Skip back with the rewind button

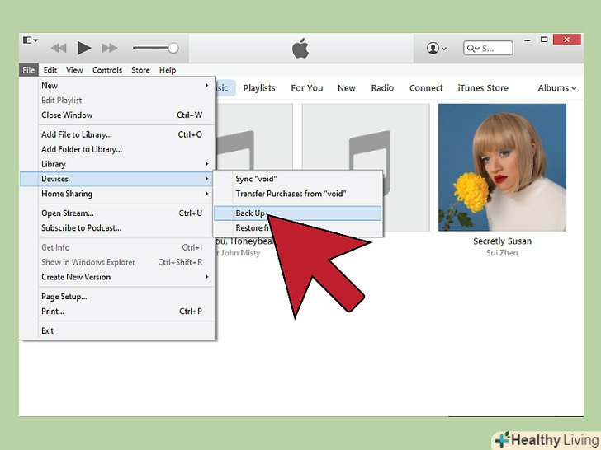pyautogui.click(x=59, y=48)
